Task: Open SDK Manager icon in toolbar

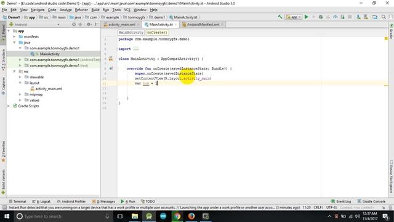Action: pyautogui.click(x=366, y=17)
